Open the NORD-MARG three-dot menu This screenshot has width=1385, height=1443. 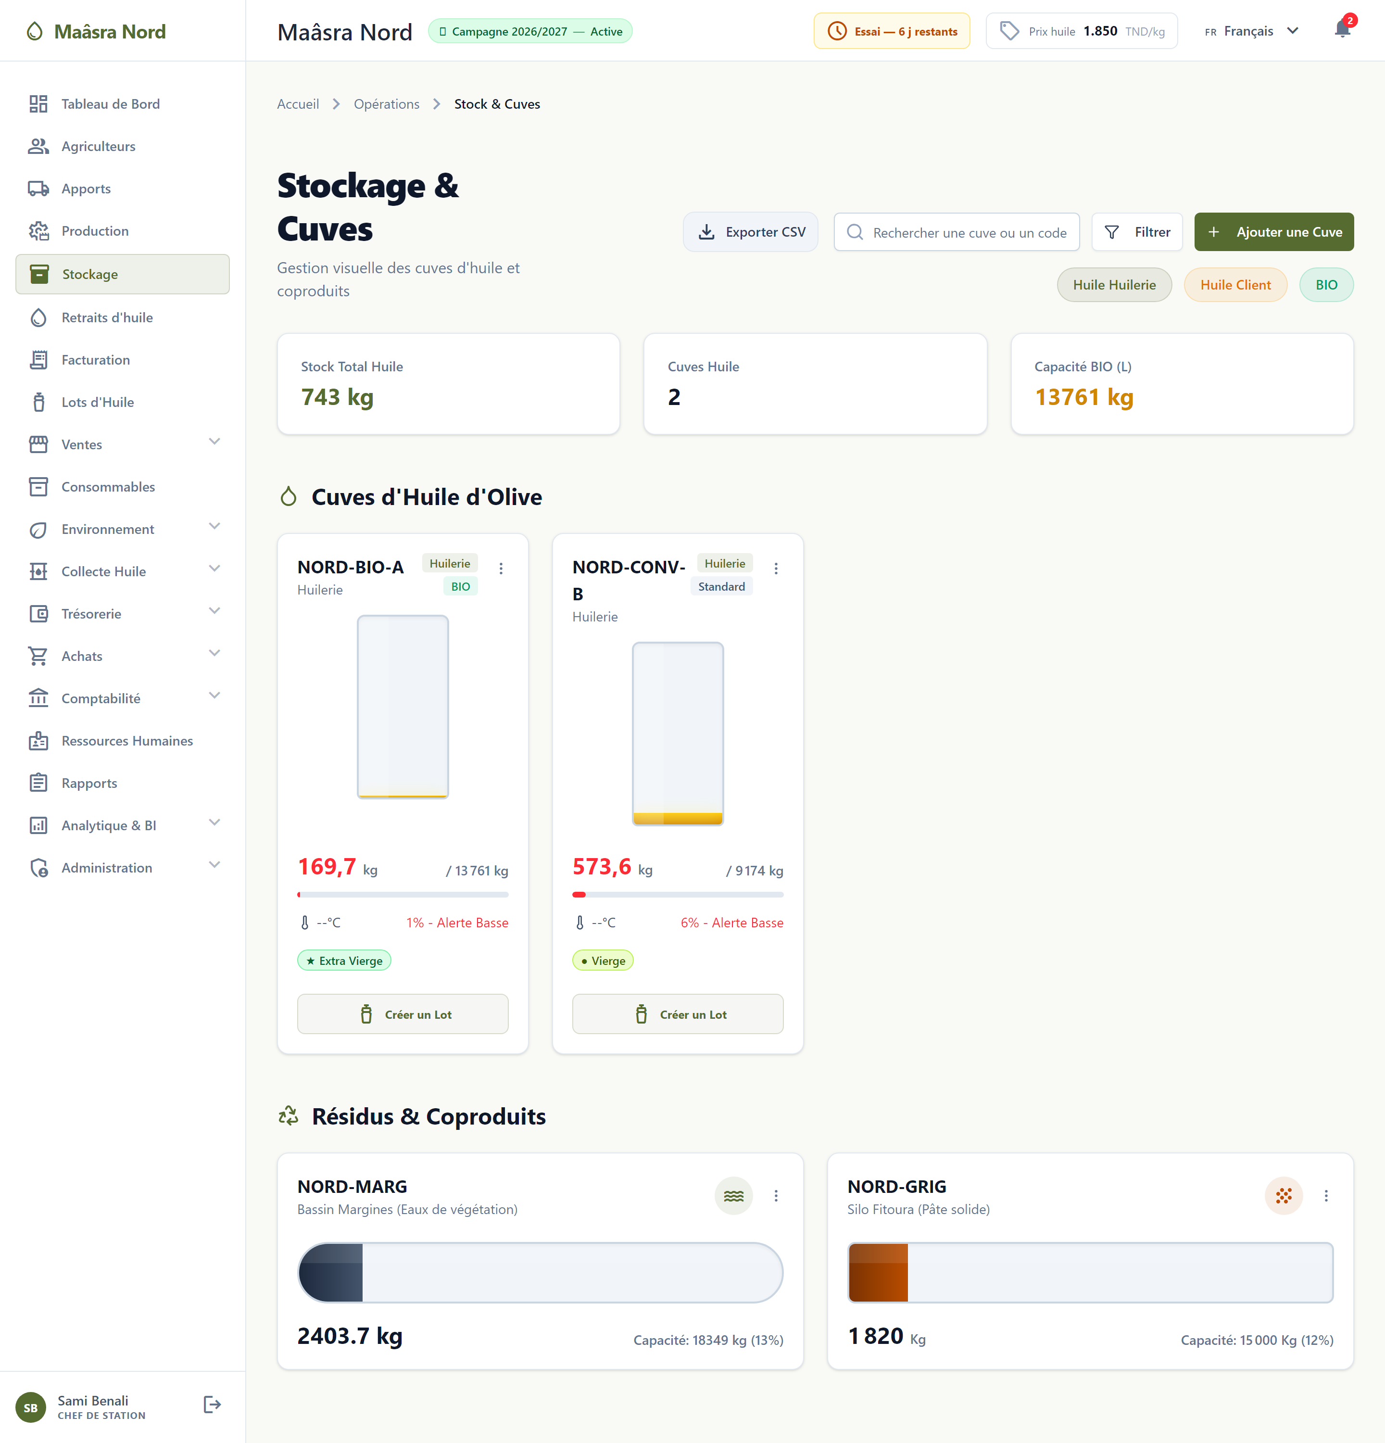pyautogui.click(x=776, y=1196)
